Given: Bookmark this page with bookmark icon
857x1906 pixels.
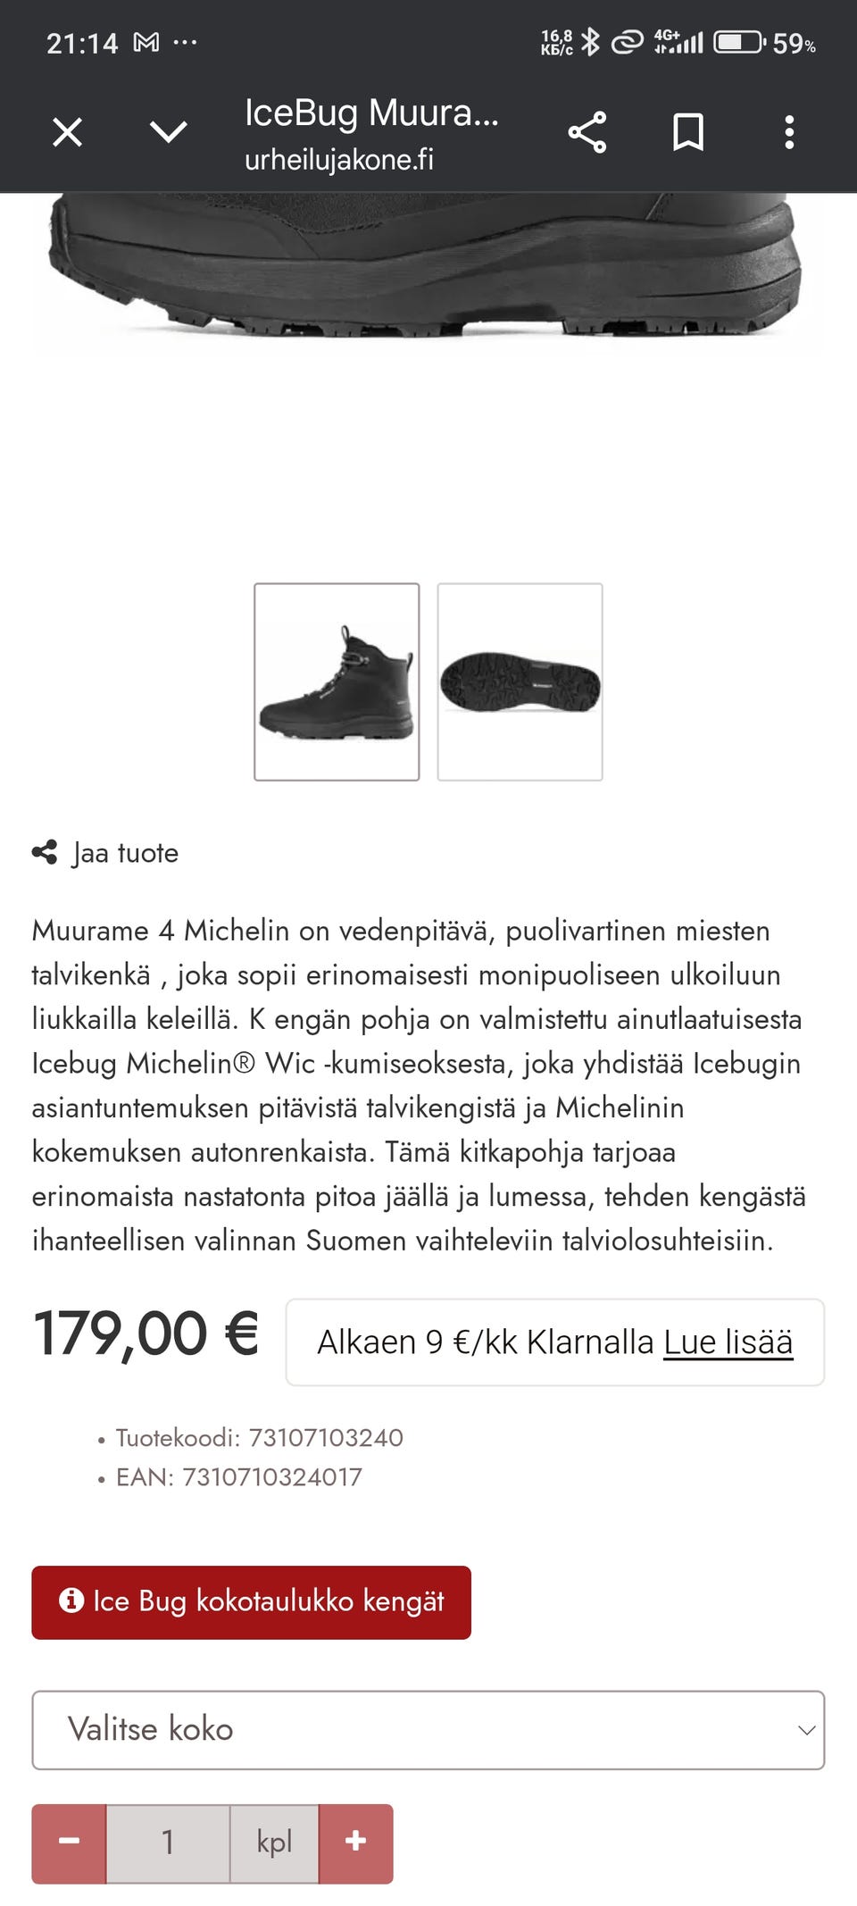Looking at the screenshot, I should (x=688, y=133).
